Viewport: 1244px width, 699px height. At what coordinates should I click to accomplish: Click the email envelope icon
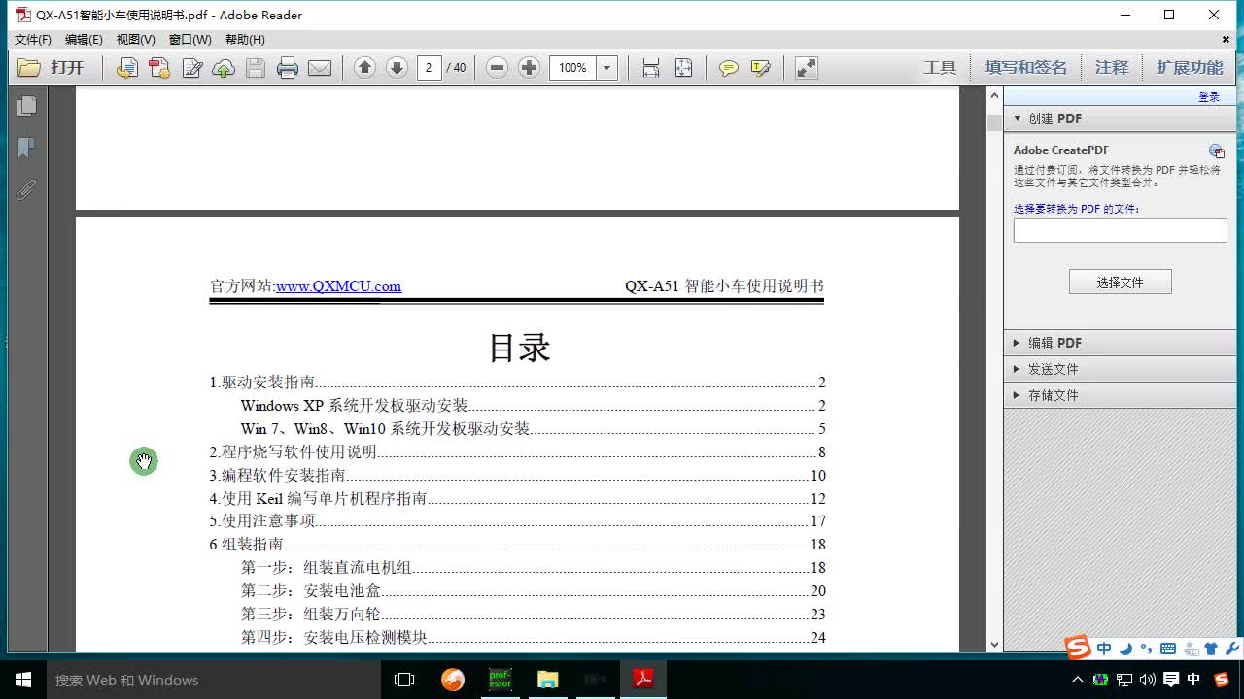pyautogui.click(x=320, y=68)
